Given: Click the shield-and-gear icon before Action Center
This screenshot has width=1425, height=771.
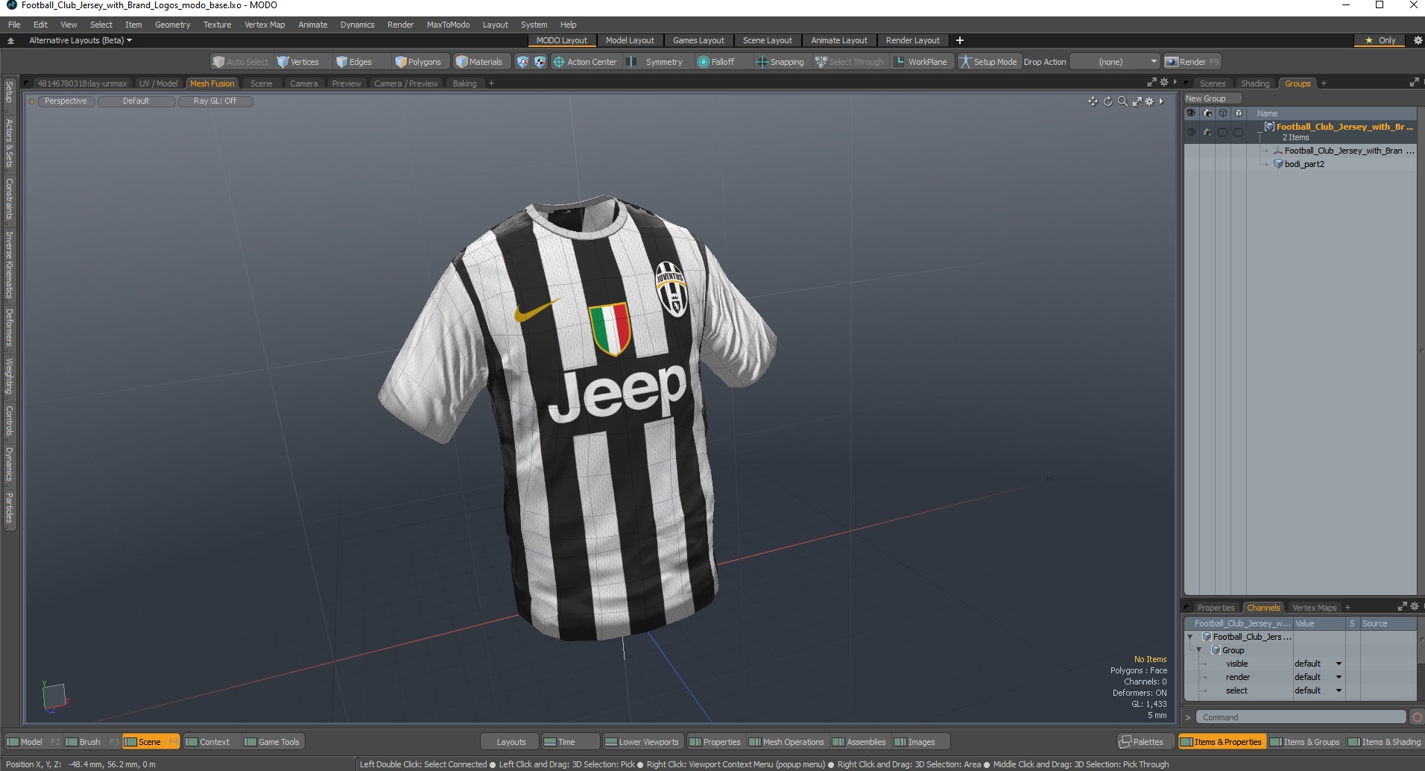Looking at the screenshot, I should pyautogui.click(x=540, y=62).
